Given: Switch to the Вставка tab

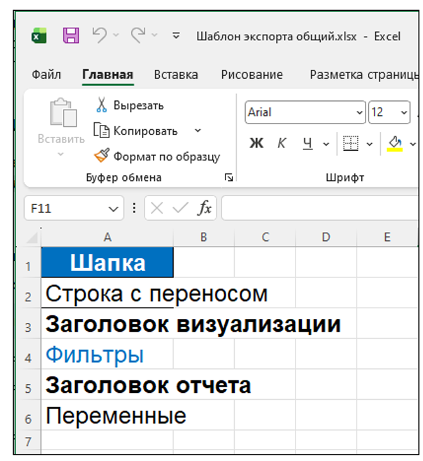Looking at the screenshot, I should tap(176, 74).
